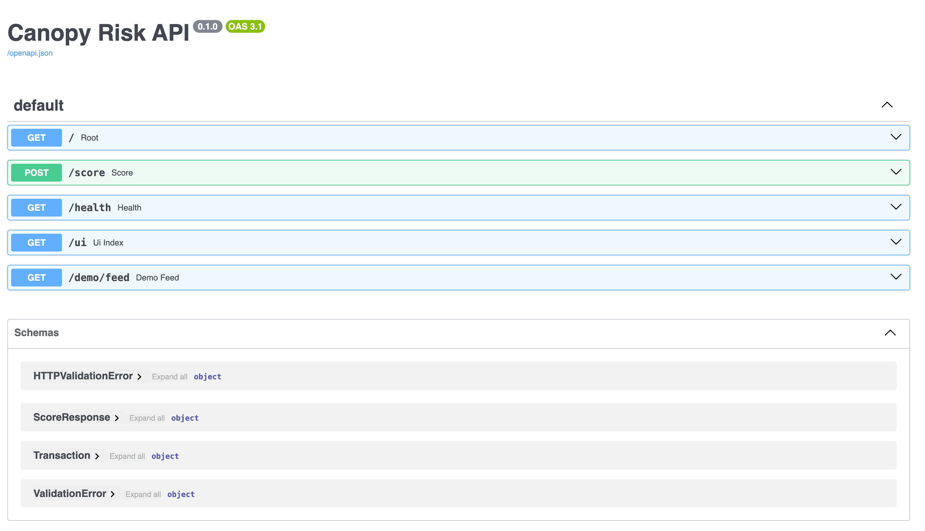Click the /demo/feed path text
925x531 pixels.
[x=99, y=278]
